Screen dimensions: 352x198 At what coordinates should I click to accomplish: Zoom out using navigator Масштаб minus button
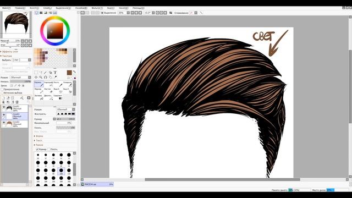pos(23,41)
